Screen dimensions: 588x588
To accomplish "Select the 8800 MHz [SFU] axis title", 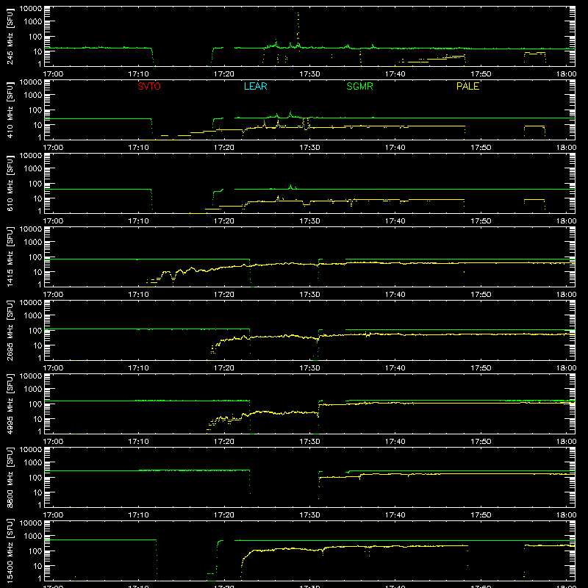I will point(10,477).
